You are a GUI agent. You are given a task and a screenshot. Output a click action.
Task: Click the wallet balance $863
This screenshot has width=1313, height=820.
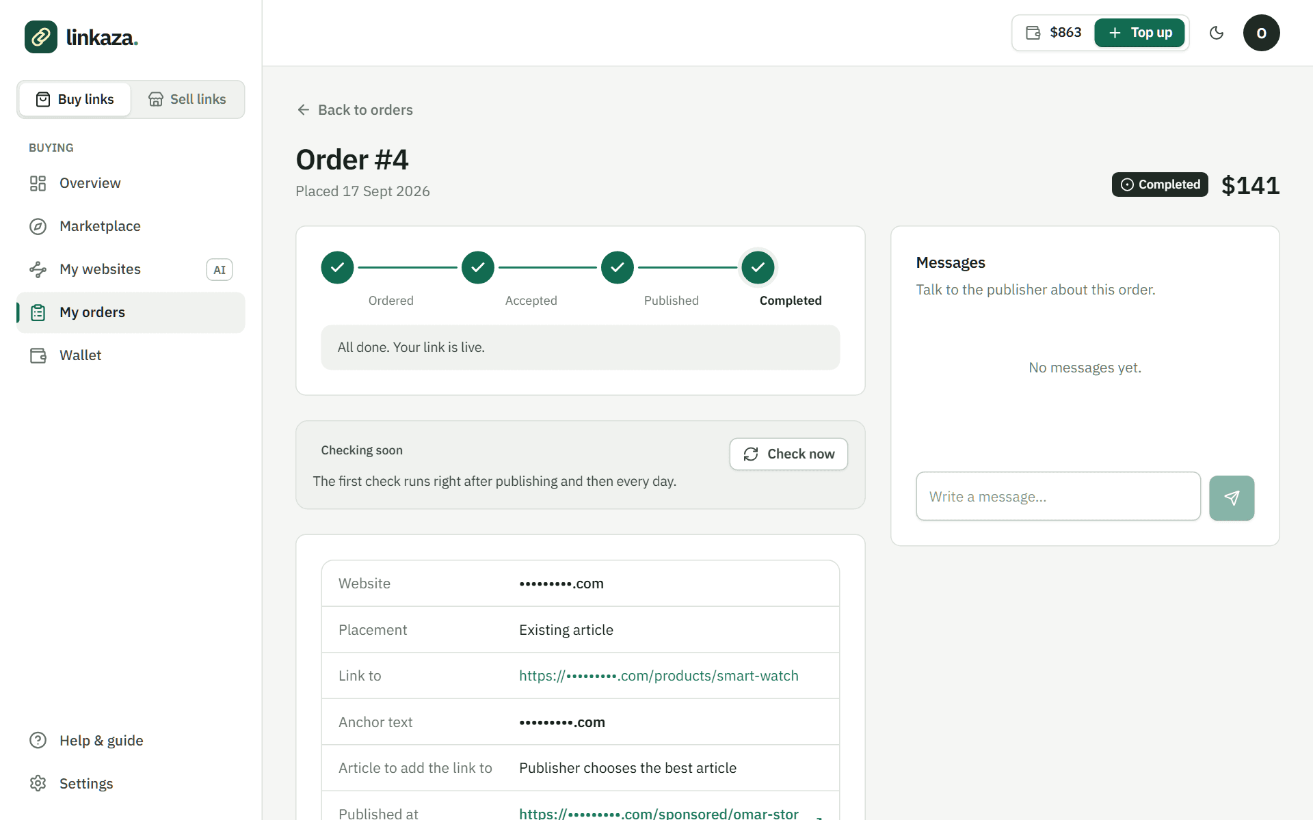[x=1054, y=33]
